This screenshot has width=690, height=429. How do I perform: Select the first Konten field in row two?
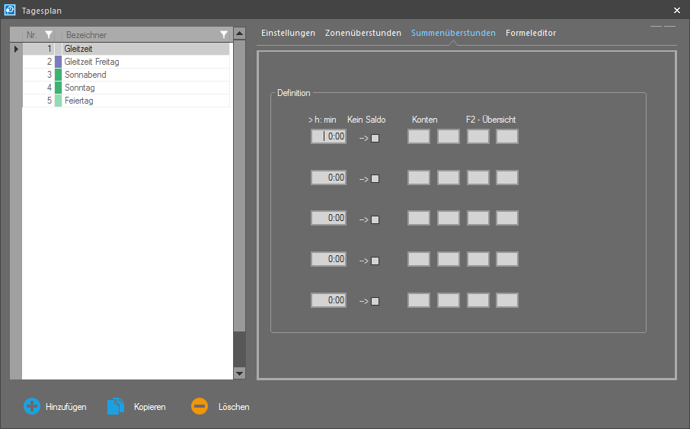pos(418,178)
